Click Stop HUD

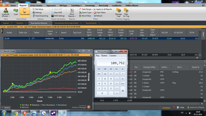(x=57, y=12)
